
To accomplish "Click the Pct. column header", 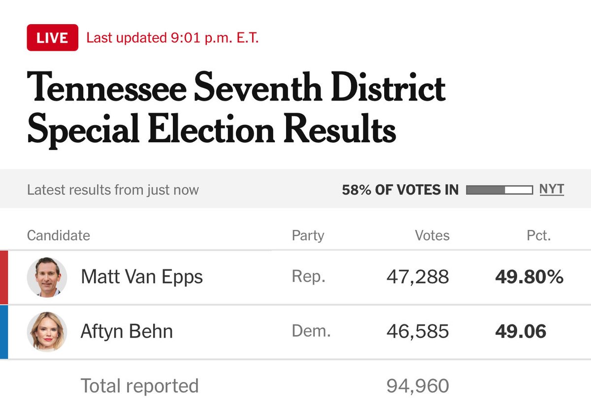I will 539,235.
